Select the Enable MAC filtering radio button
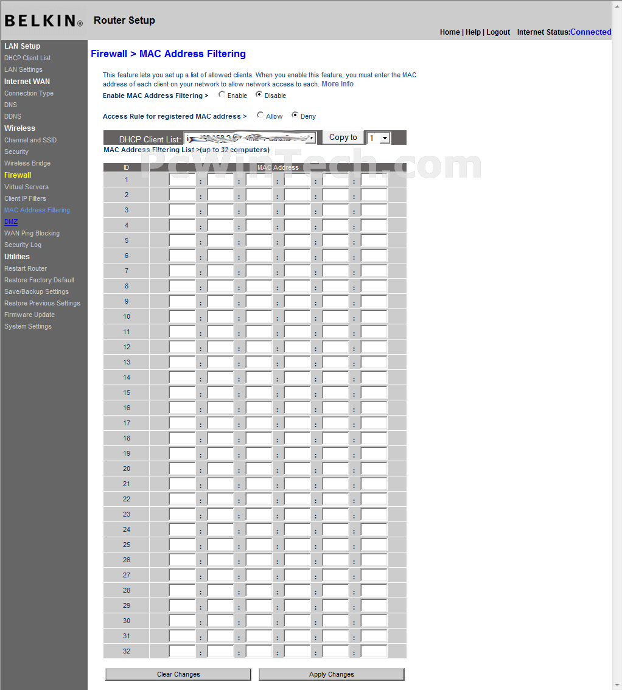The height and width of the screenshot is (690, 622). 222,94
